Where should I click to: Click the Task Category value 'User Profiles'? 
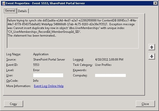(x=103, y=65)
